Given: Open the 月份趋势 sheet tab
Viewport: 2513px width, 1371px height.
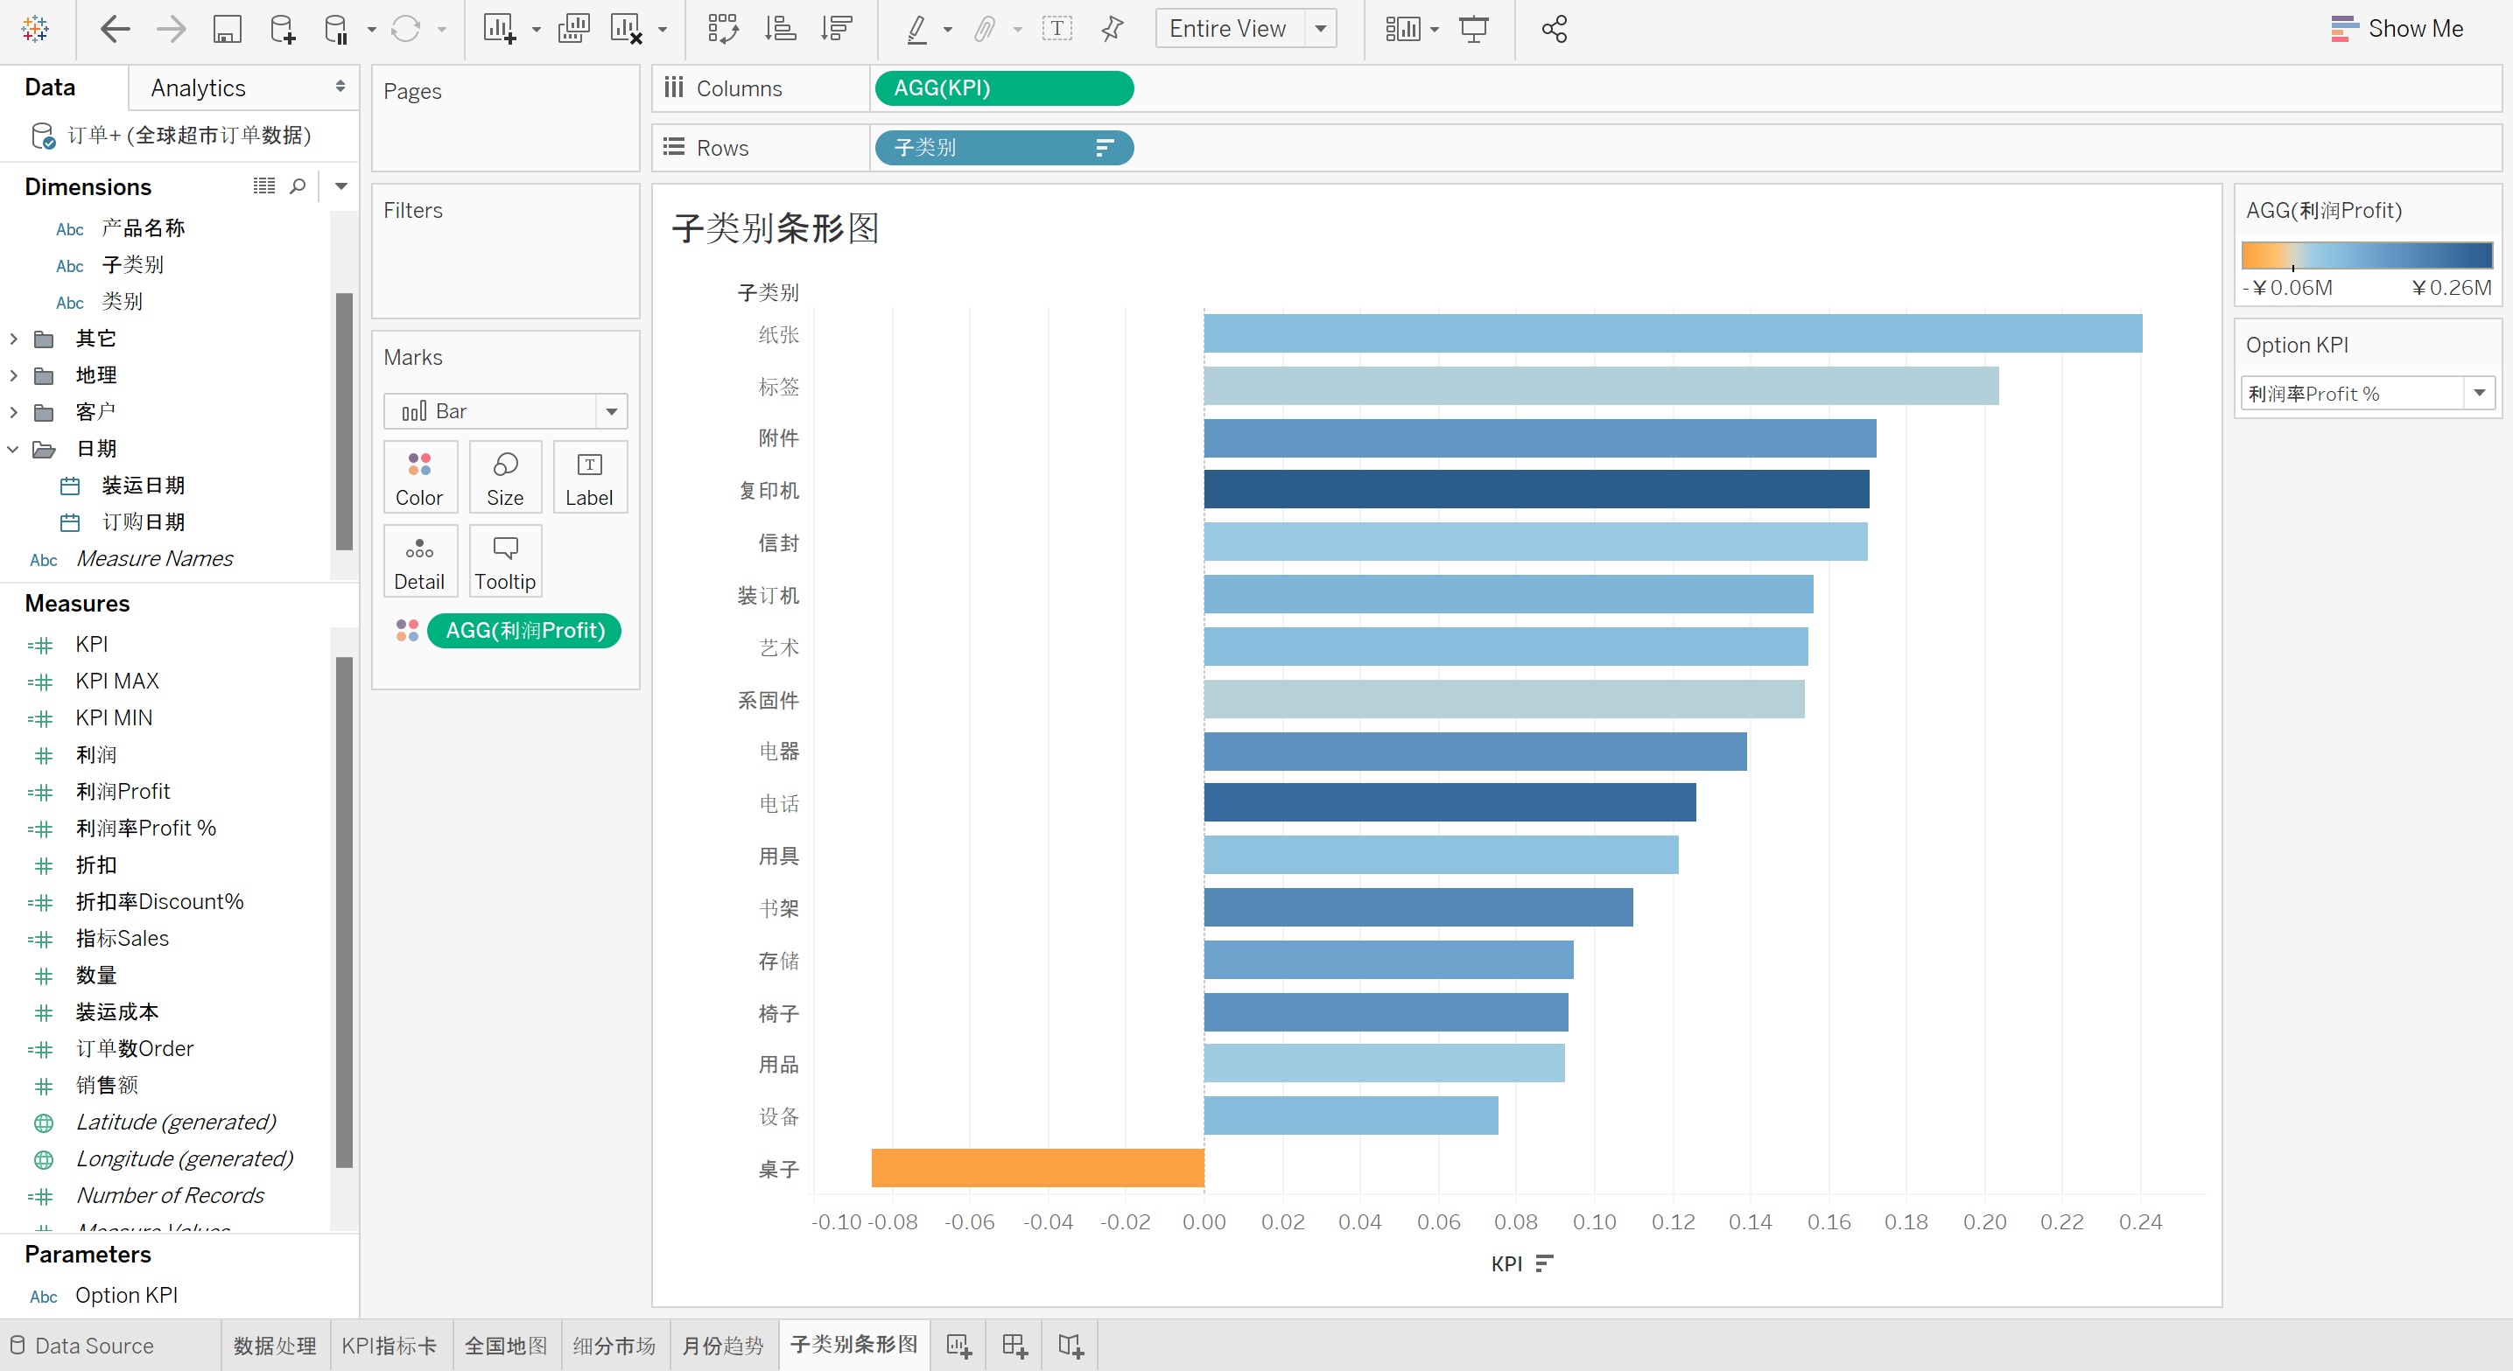Looking at the screenshot, I should click(722, 1346).
